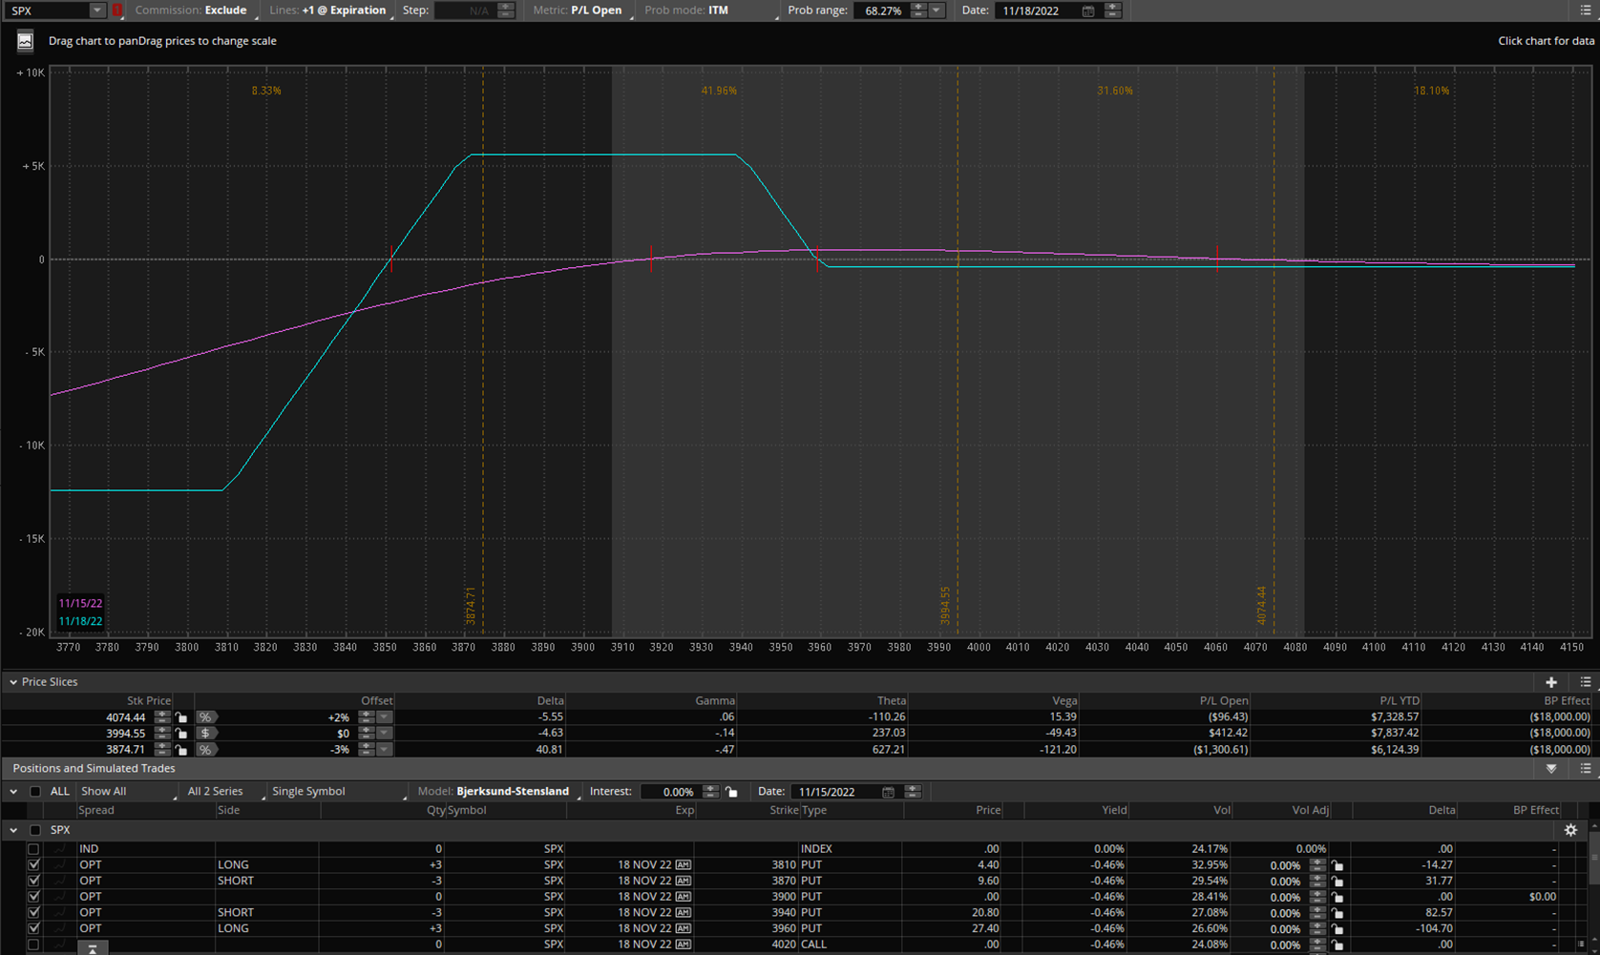This screenshot has width=1600, height=955.
Task: Collapse the Price Slices section
Action: (13, 682)
